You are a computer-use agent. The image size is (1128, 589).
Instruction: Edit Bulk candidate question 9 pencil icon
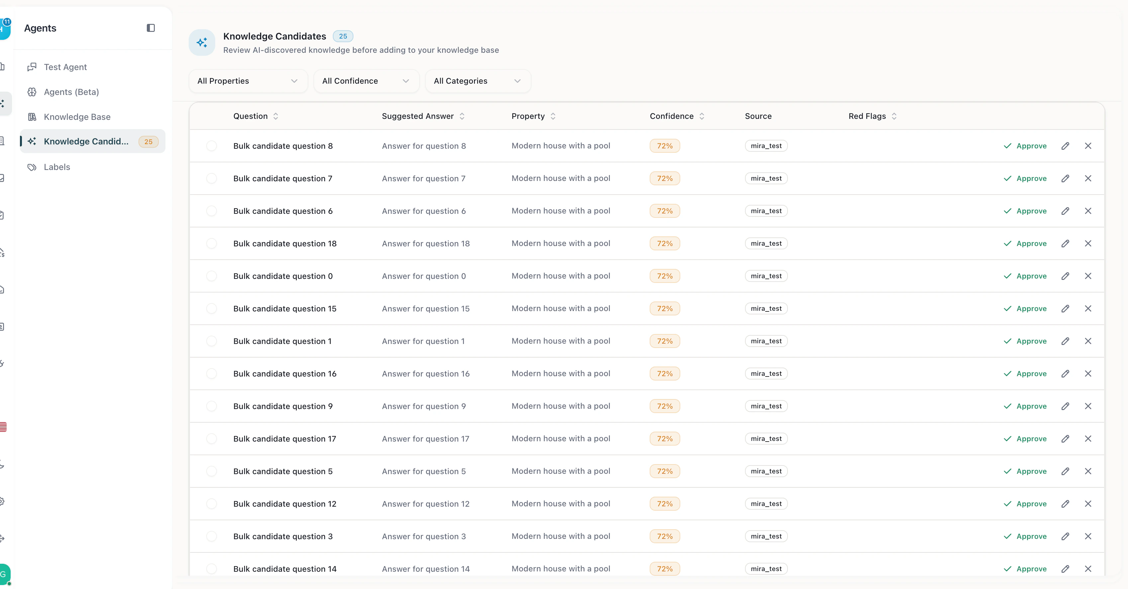tap(1065, 406)
